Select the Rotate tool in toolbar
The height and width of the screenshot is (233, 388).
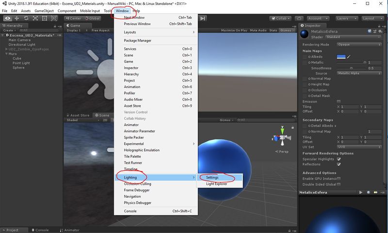[x=26, y=18]
